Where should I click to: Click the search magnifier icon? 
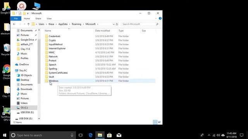pyautogui.click(x=157, y=24)
